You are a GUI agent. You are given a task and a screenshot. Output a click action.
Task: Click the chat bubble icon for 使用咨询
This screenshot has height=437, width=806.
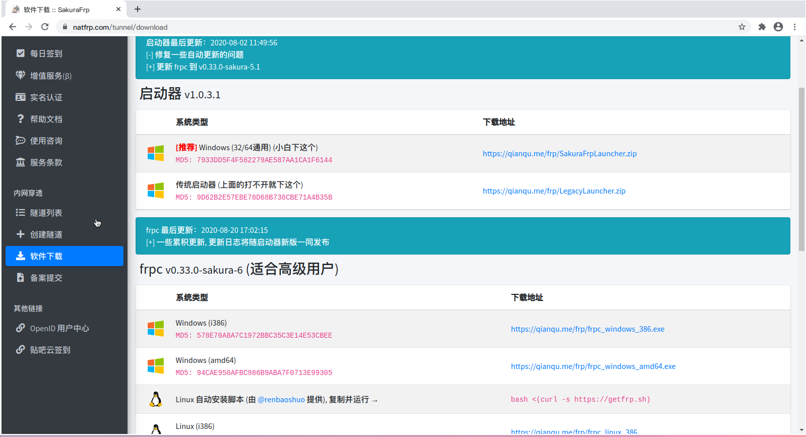[x=20, y=140]
